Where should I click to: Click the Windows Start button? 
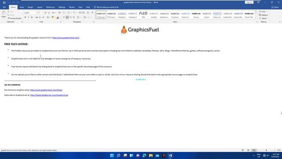coord(112,155)
